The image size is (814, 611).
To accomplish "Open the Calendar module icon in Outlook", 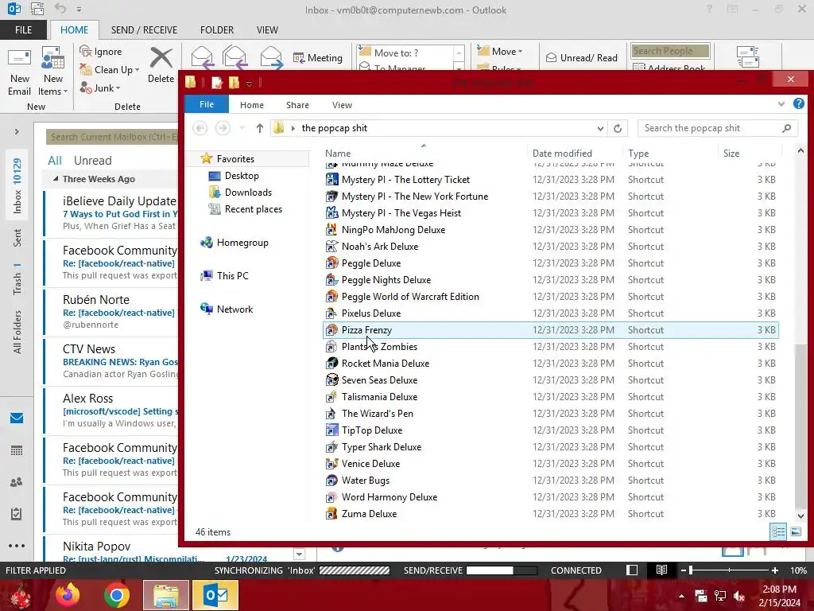I will click(17, 450).
